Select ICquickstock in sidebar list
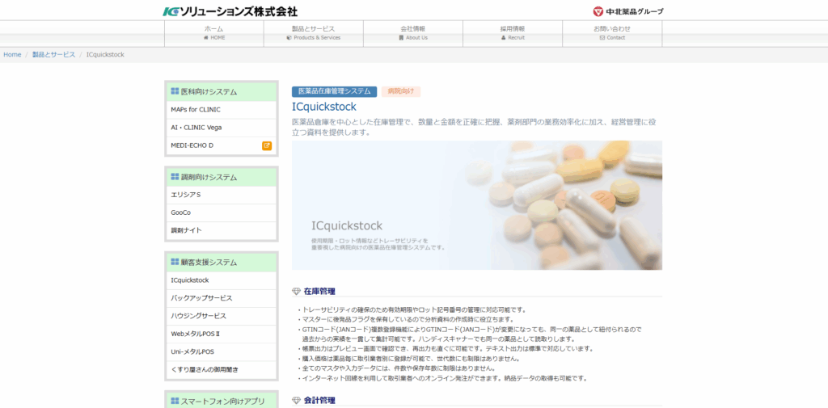The width and height of the screenshot is (828, 408). [222, 280]
